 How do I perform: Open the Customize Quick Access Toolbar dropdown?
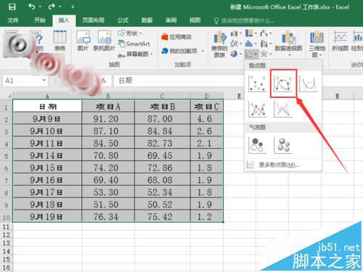(73, 7)
